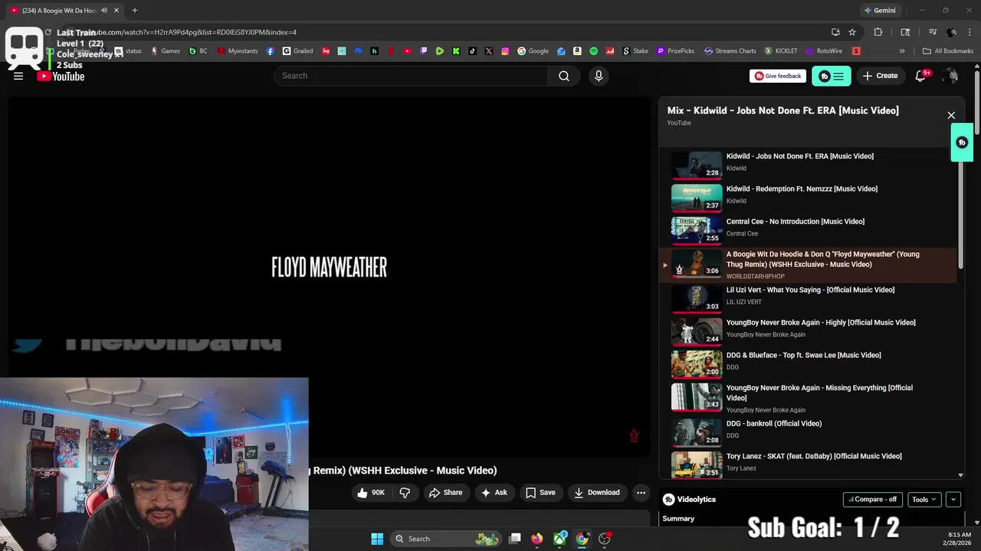Image resolution: width=981 pixels, height=551 pixels.
Task: Play Kidwild - Jobs Not Done thumbnail
Action: click(697, 165)
